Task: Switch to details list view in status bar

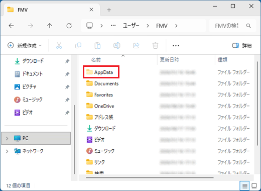Action: point(244,185)
